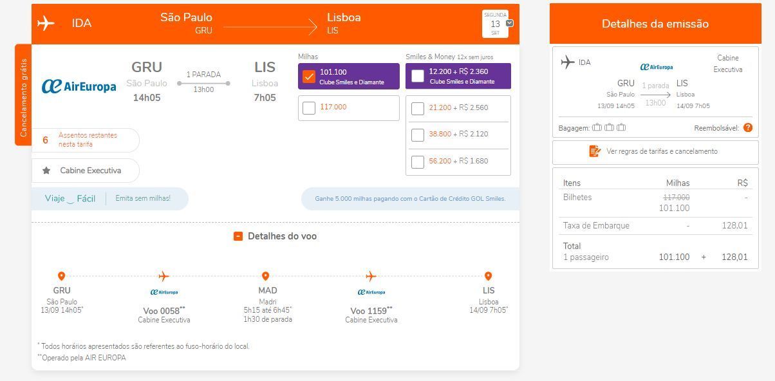Click the Viaje Fácil button
The height and width of the screenshot is (381, 775).
coord(70,198)
